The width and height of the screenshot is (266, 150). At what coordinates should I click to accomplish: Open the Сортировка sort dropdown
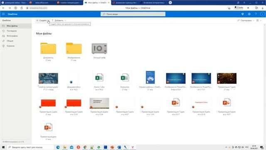[246, 20]
